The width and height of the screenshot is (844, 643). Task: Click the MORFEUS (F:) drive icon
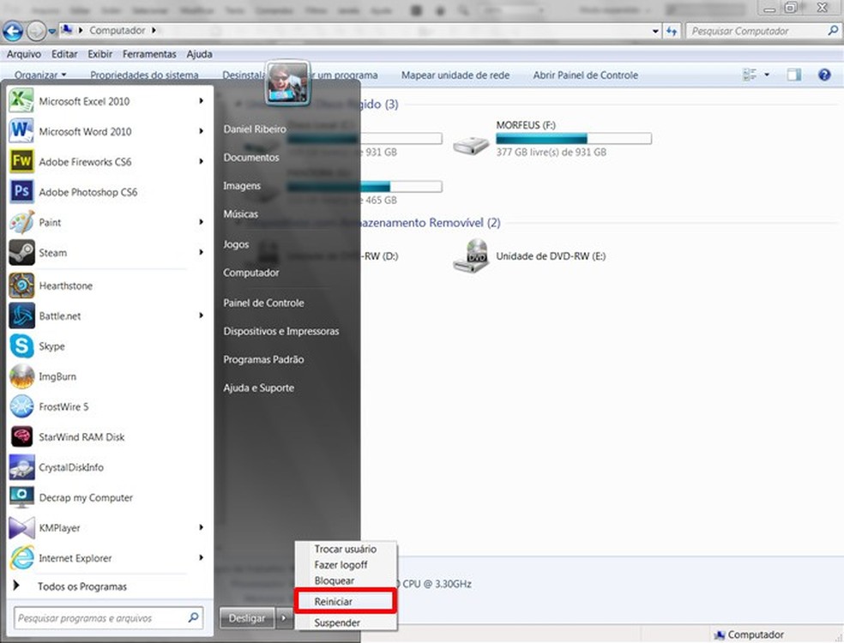pos(470,145)
